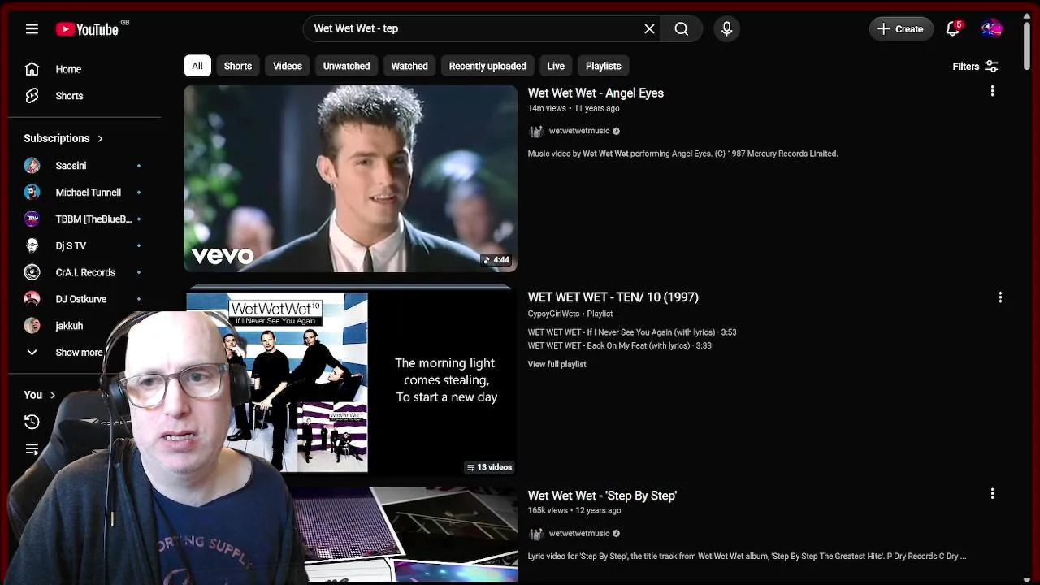1040x585 pixels.
Task: Play If I Never See You Again track
Action: click(632, 332)
